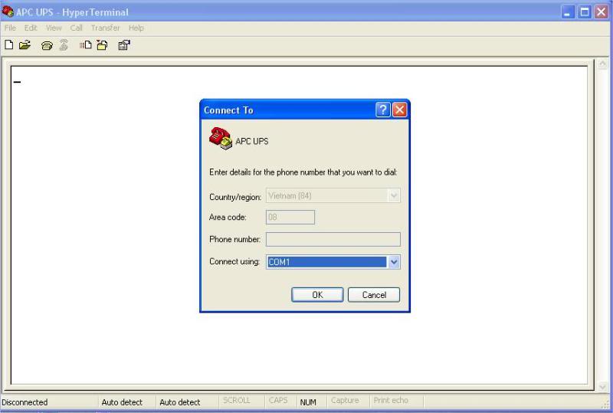Screen dimensions: 613x413
Task: Click the Area code field
Action: pos(290,218)
